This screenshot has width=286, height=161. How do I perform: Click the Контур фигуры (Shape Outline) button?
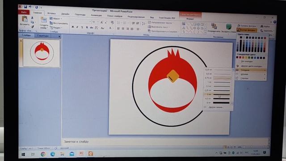point(247,30)
